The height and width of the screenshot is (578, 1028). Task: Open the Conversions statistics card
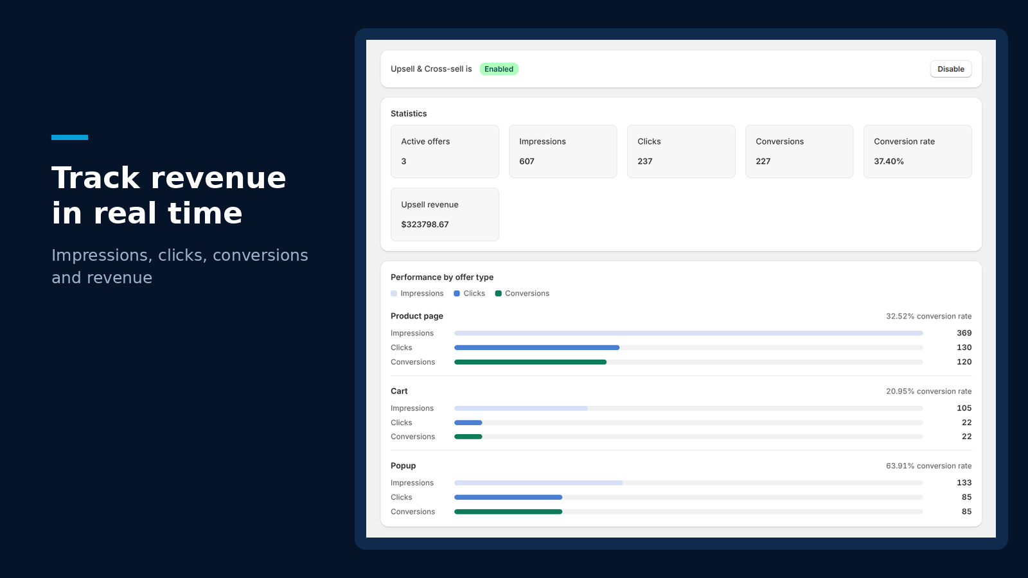pyautogui.click(x=799, y=152)
